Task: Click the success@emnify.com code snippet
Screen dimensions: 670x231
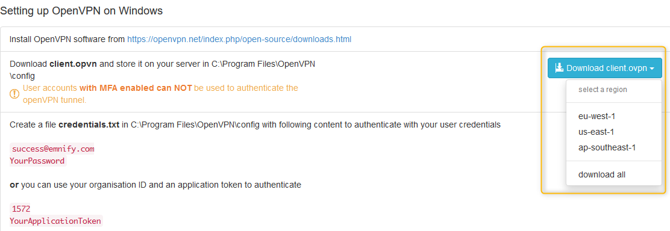Action: 53,149
